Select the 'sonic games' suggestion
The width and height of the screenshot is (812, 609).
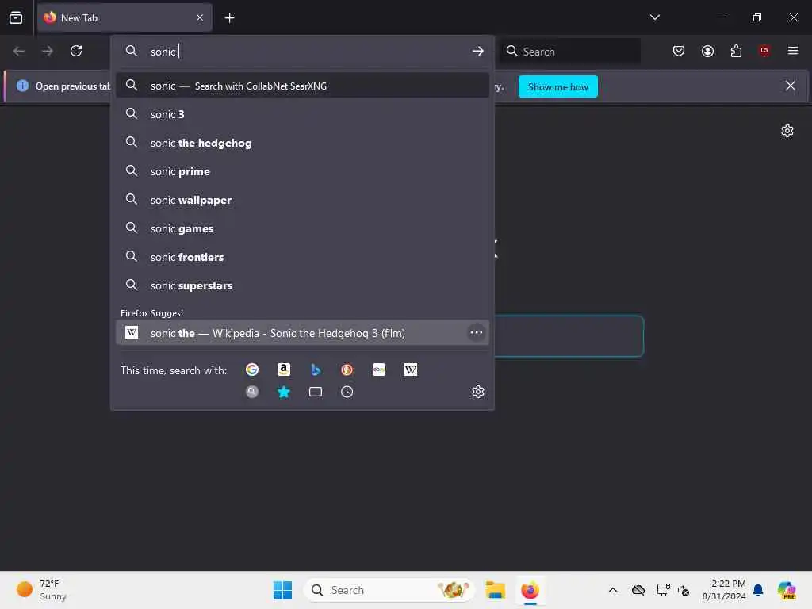pyautogui.click(x=302, y=228)
